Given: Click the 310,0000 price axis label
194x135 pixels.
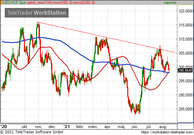Looking at the screenshot, I should coord(186,39).
